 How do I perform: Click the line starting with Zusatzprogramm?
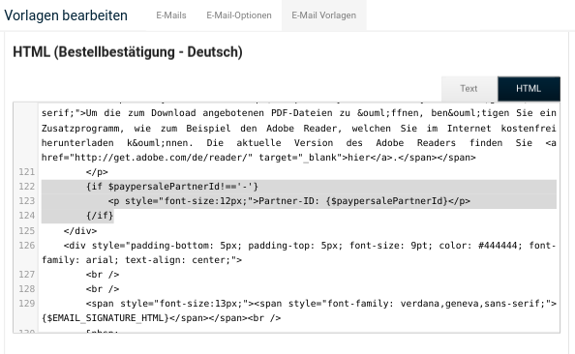(x=299, y=129)
